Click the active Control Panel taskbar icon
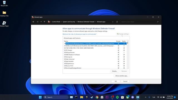This screenshot has width=178, height=100. pos(138,97)
